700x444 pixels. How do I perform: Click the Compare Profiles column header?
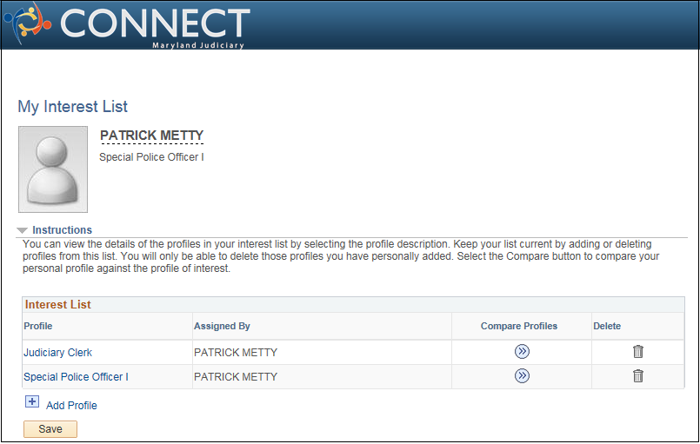pos(519,326)
